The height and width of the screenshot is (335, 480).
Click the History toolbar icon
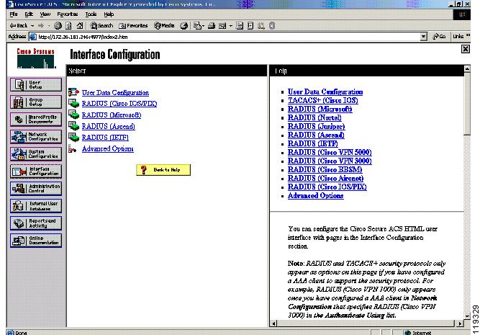pos(184,26)
